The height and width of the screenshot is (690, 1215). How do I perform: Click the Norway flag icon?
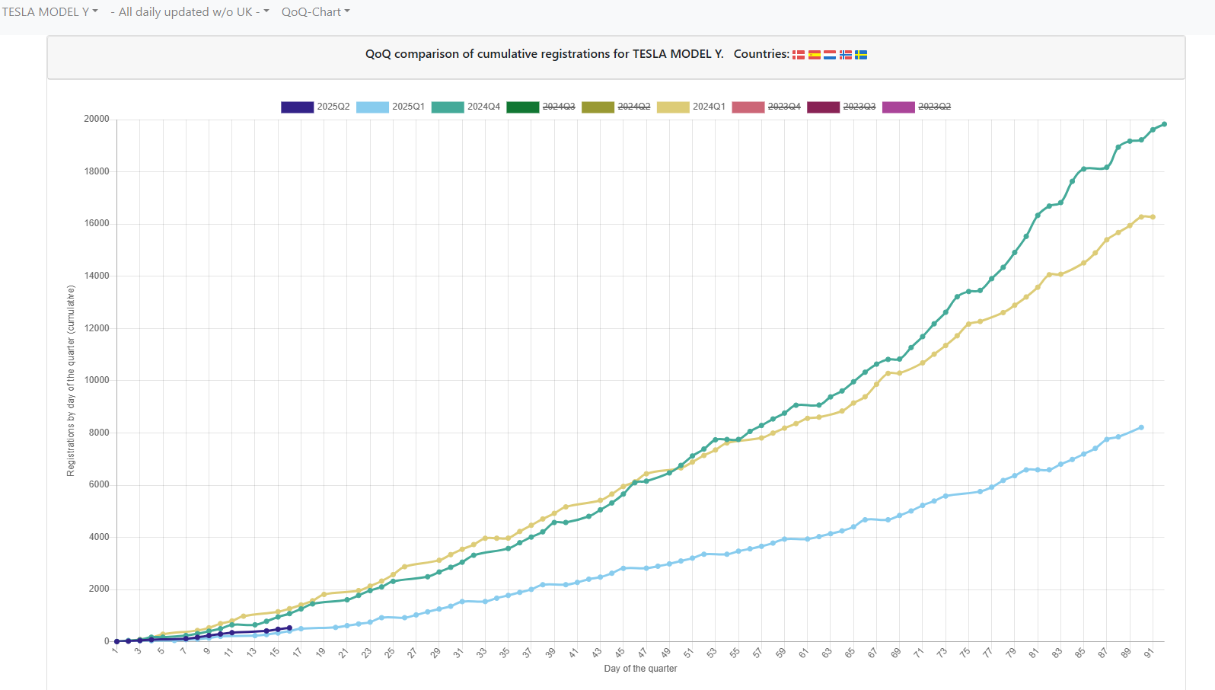coord(846,55)
